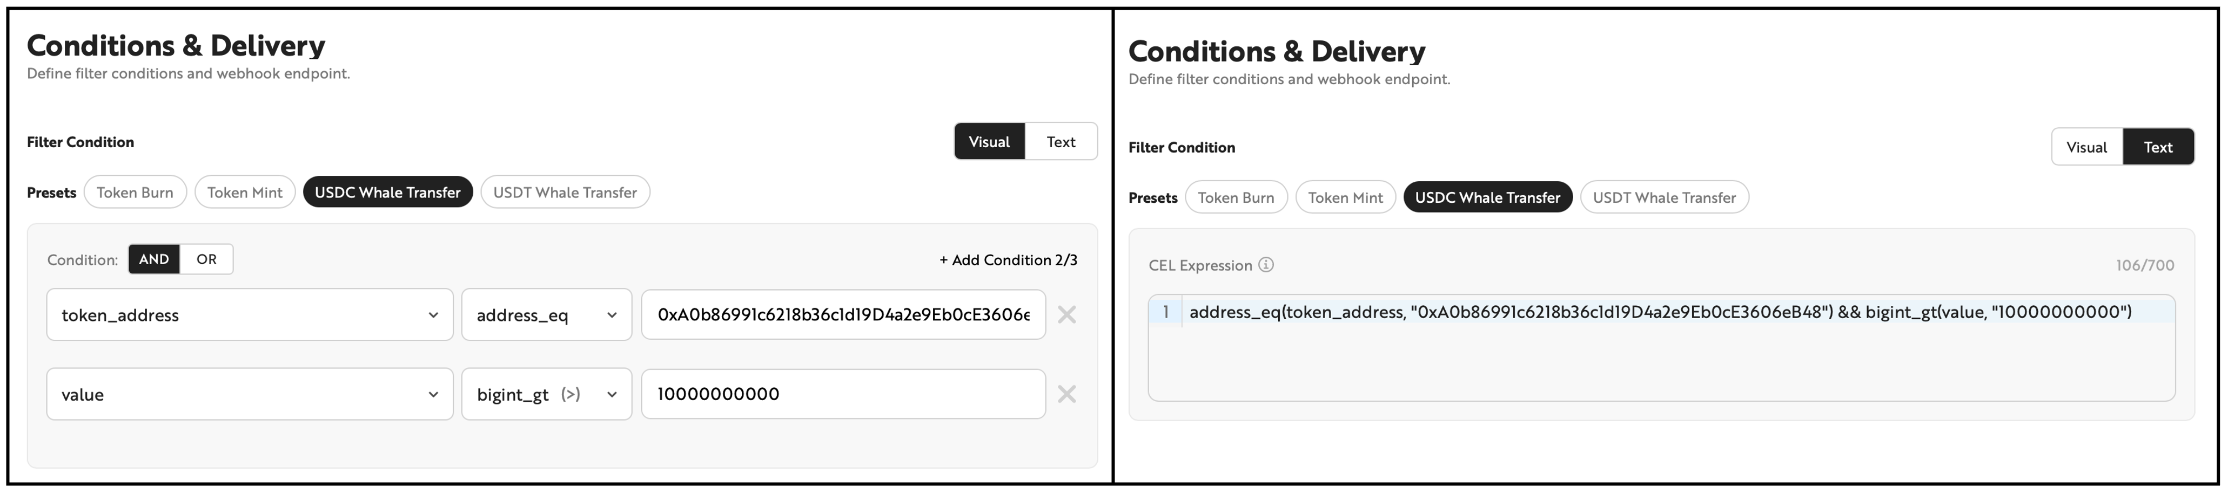2228x494 pixels.
Task: Open the address_eq operator dropdown
Action: tap(547, 315)
